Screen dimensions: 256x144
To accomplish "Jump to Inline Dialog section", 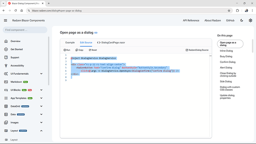I will (226, 51).
